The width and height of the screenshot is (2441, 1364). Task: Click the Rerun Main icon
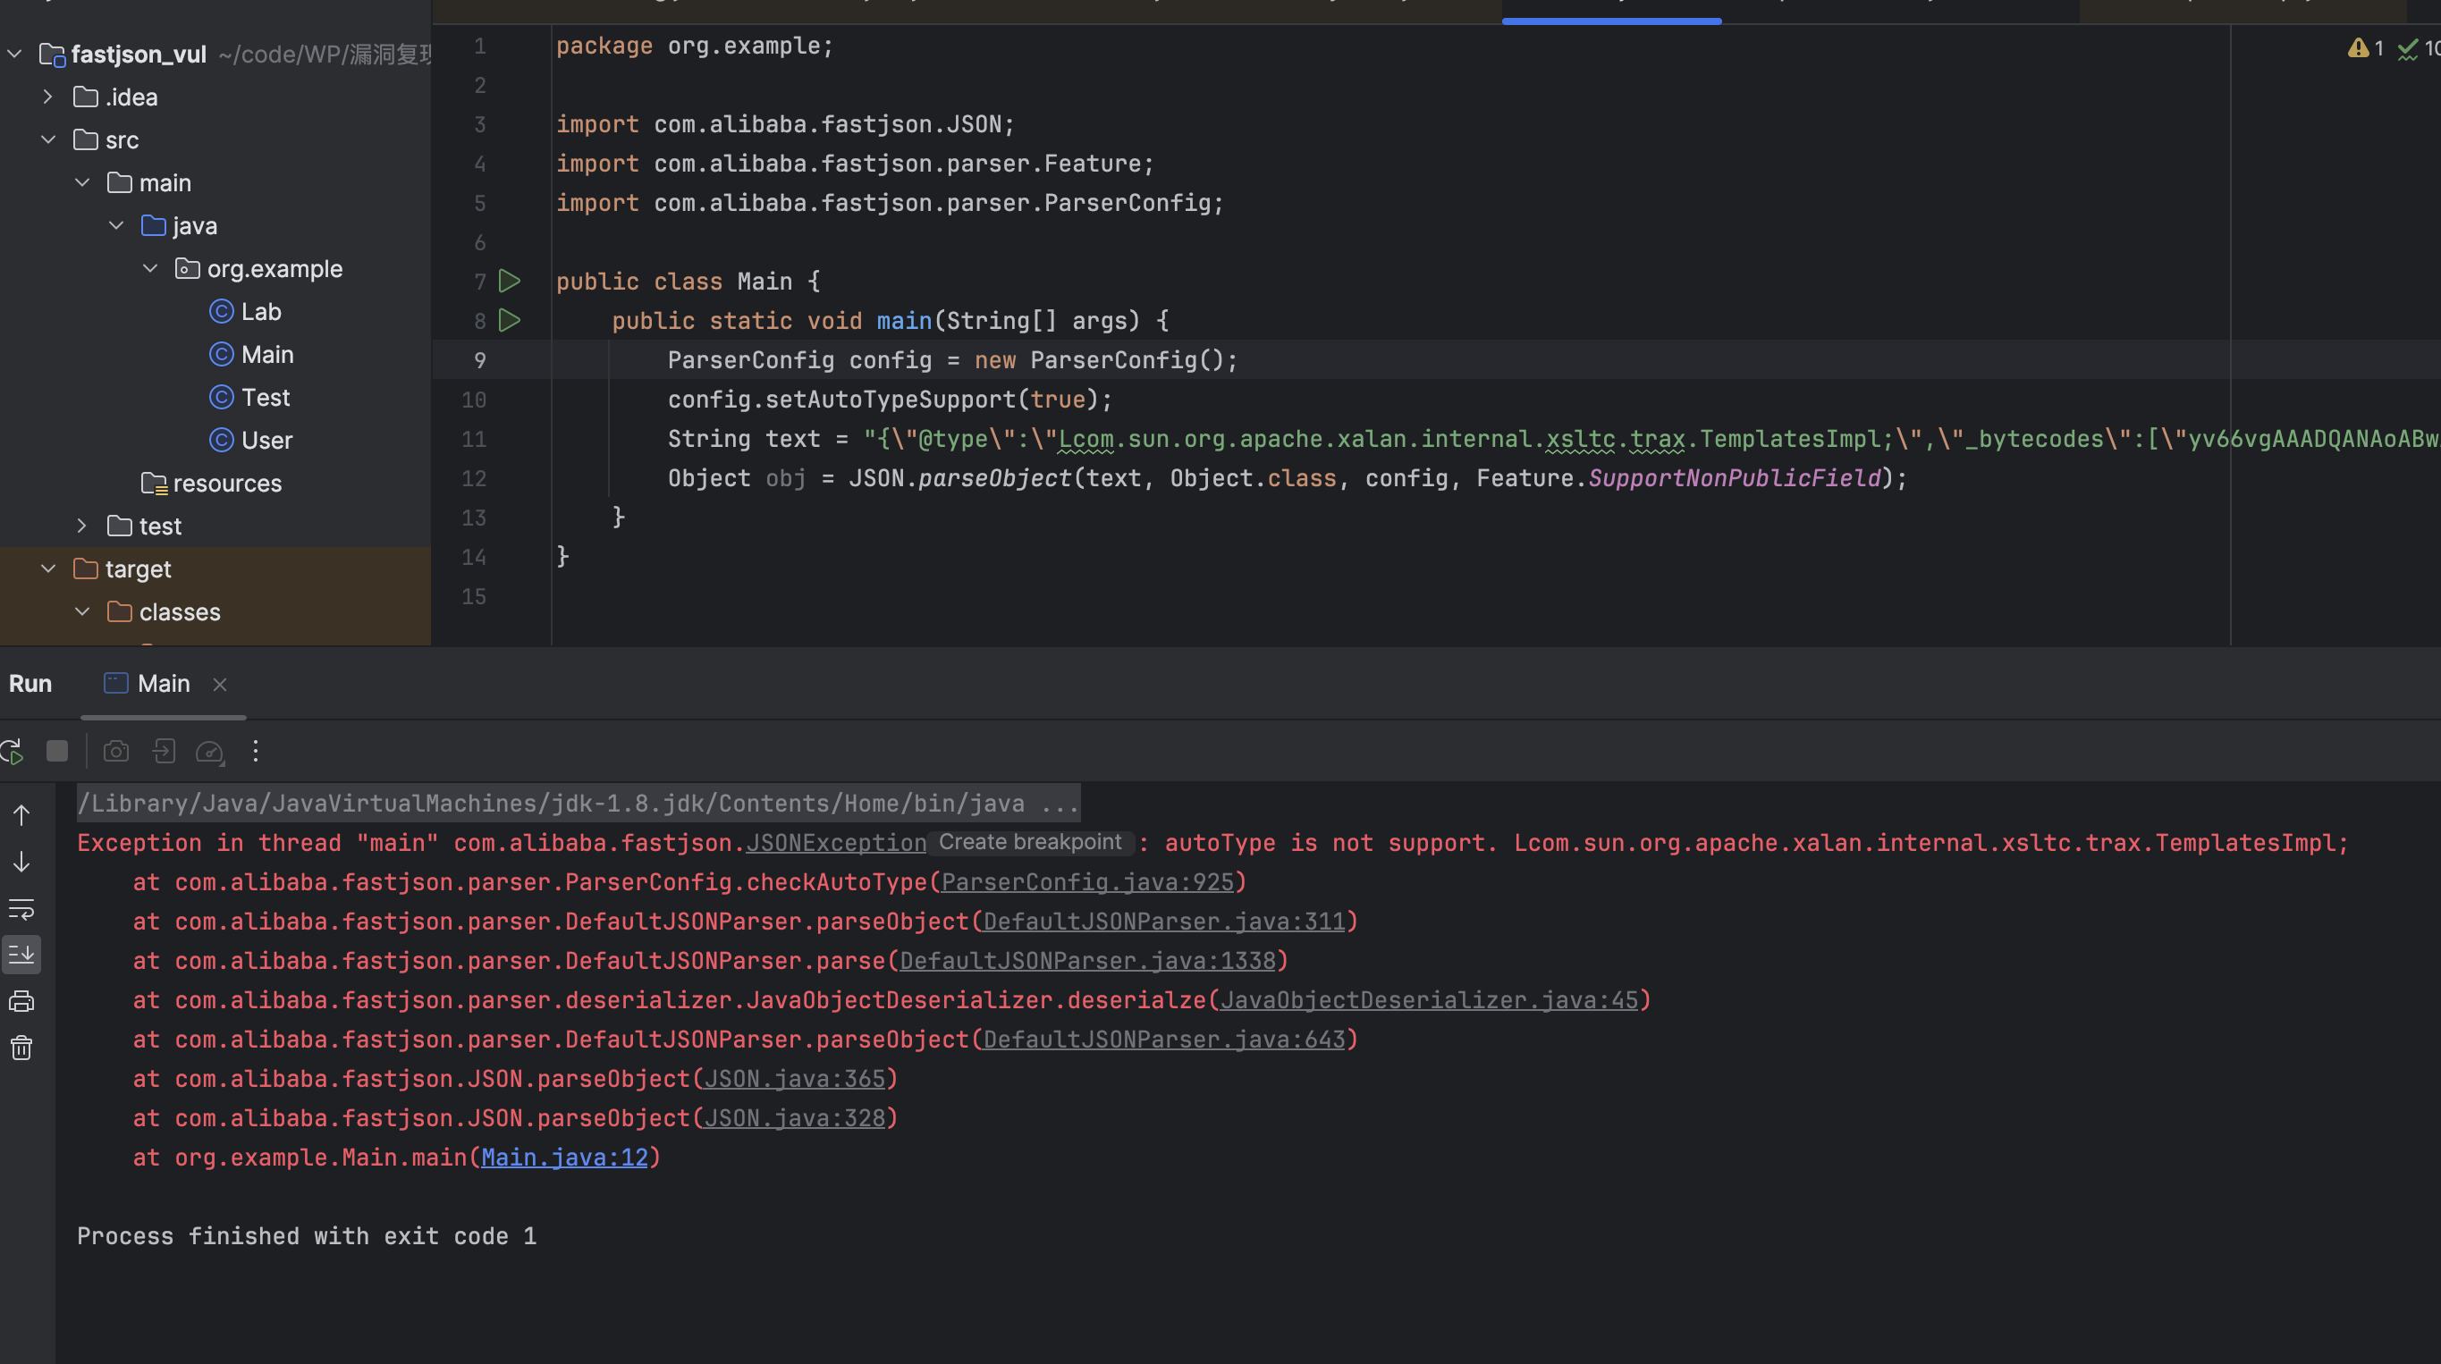coord(13,752)
